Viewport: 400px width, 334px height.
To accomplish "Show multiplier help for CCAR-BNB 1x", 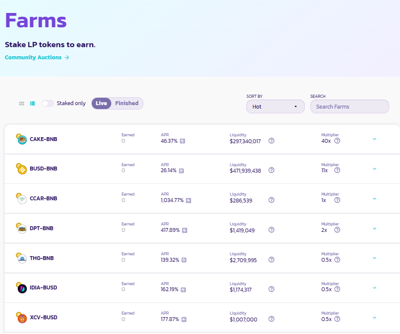I will click(337, 200).
